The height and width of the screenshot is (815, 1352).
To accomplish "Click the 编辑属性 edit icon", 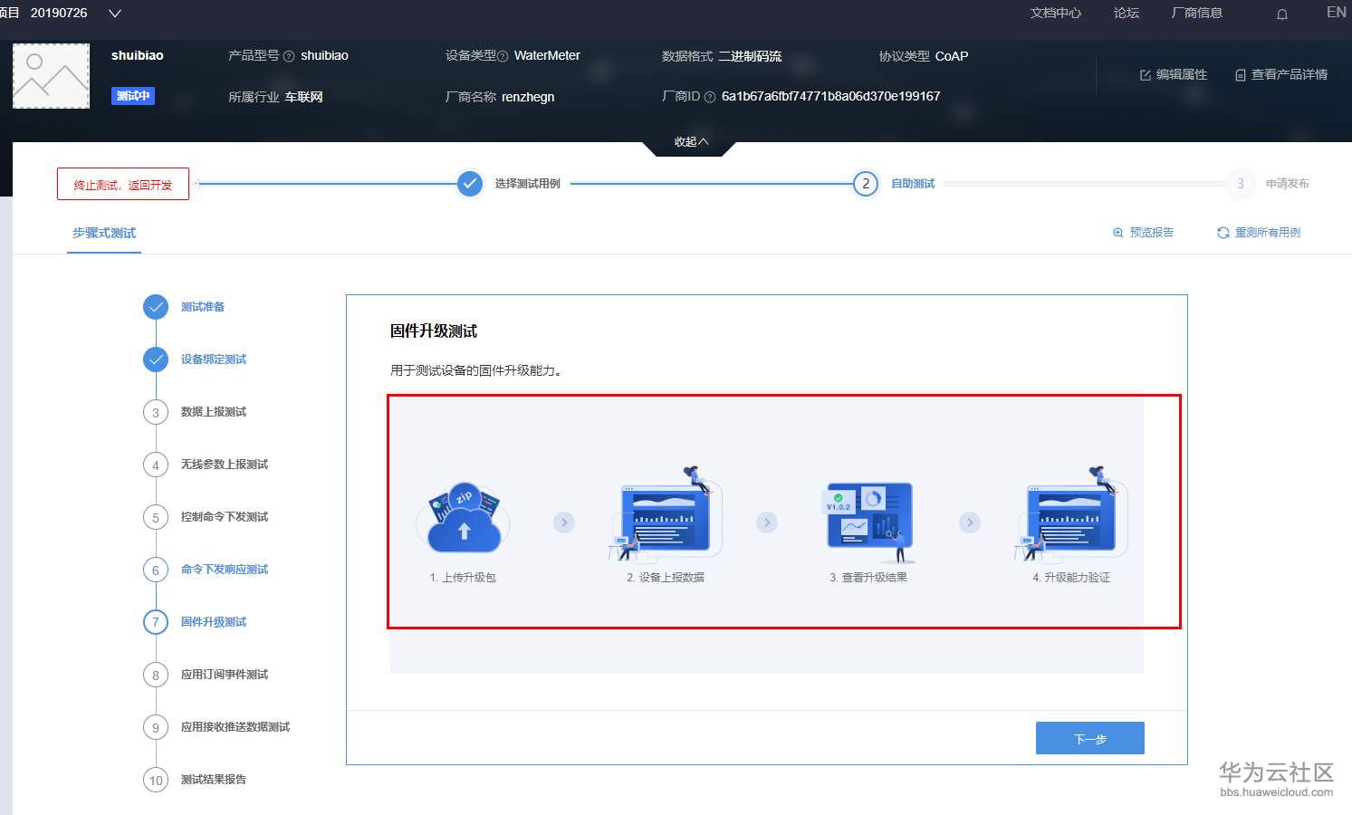I will (x=1146, y=75).
